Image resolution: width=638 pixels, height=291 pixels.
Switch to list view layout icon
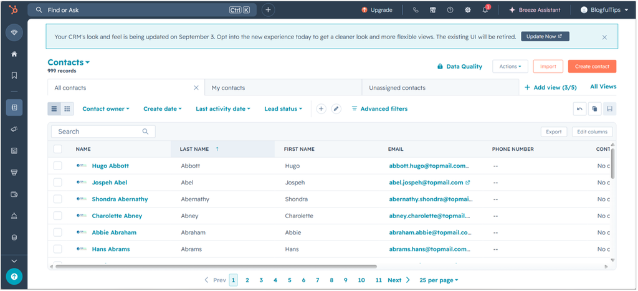point(54,108)
